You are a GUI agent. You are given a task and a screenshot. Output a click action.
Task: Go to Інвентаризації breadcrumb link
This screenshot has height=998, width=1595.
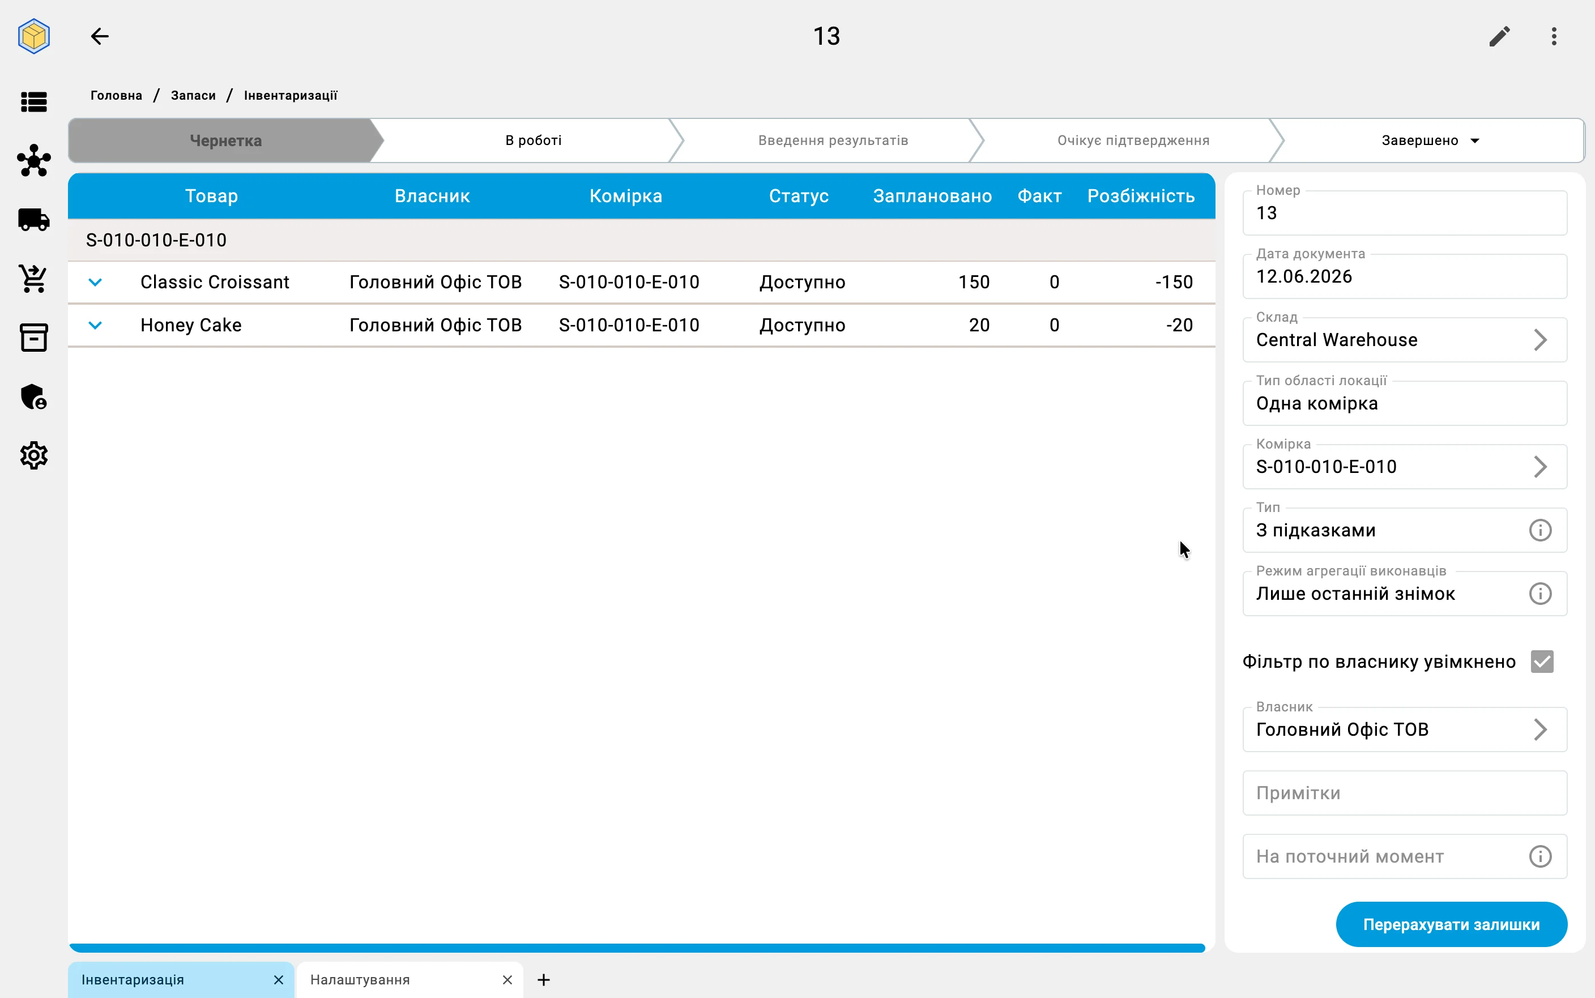coord(291,95)
